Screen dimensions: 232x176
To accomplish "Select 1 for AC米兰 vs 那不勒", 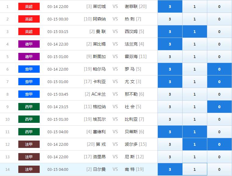I will [194, 94].
